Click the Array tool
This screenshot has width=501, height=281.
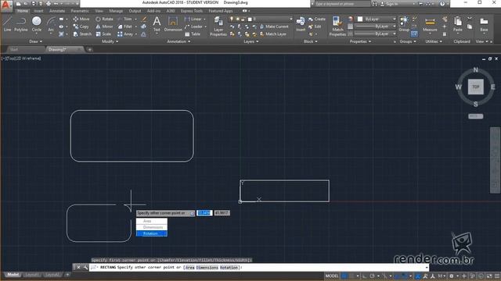[125, 34]
